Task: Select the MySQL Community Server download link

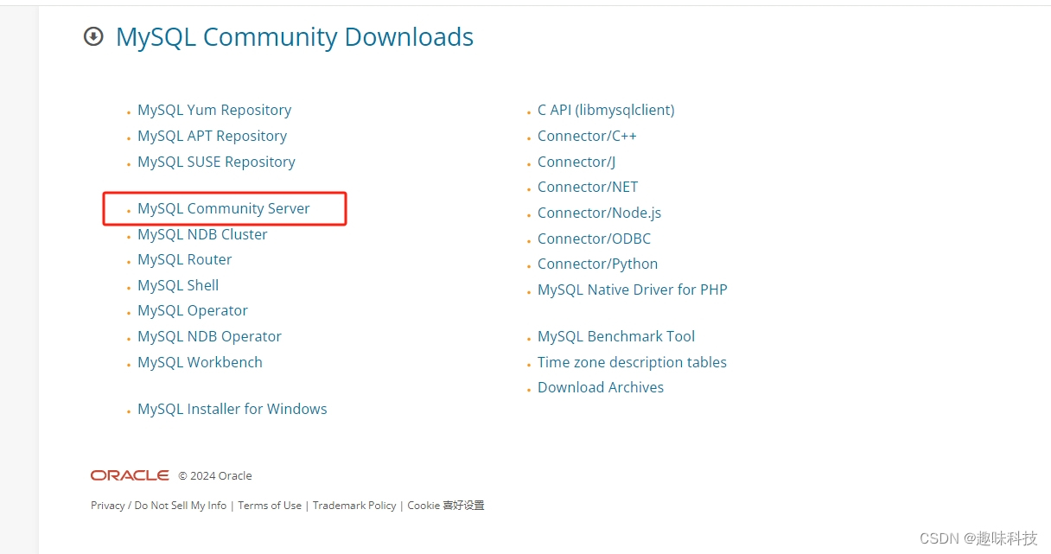Action: point(224,208)
